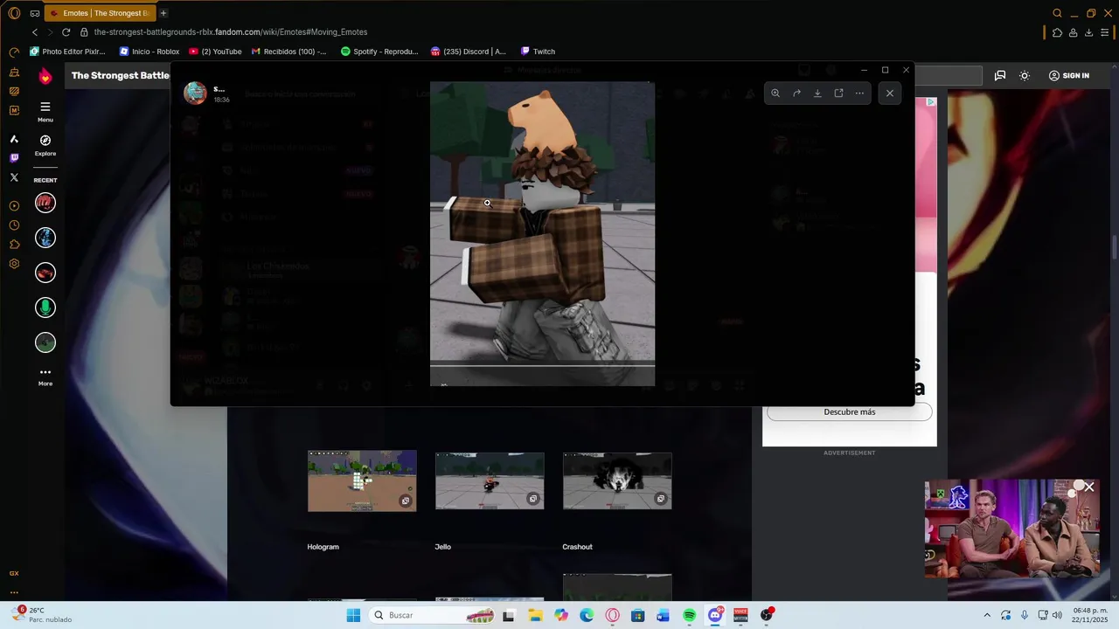Forward the image using the arrow icon
This screenshot has height=629, width=1119.
point(796,93)
